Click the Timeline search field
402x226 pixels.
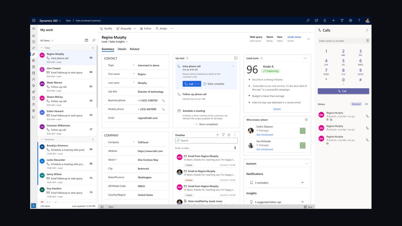pyautogui.click(x=206, y=141)
